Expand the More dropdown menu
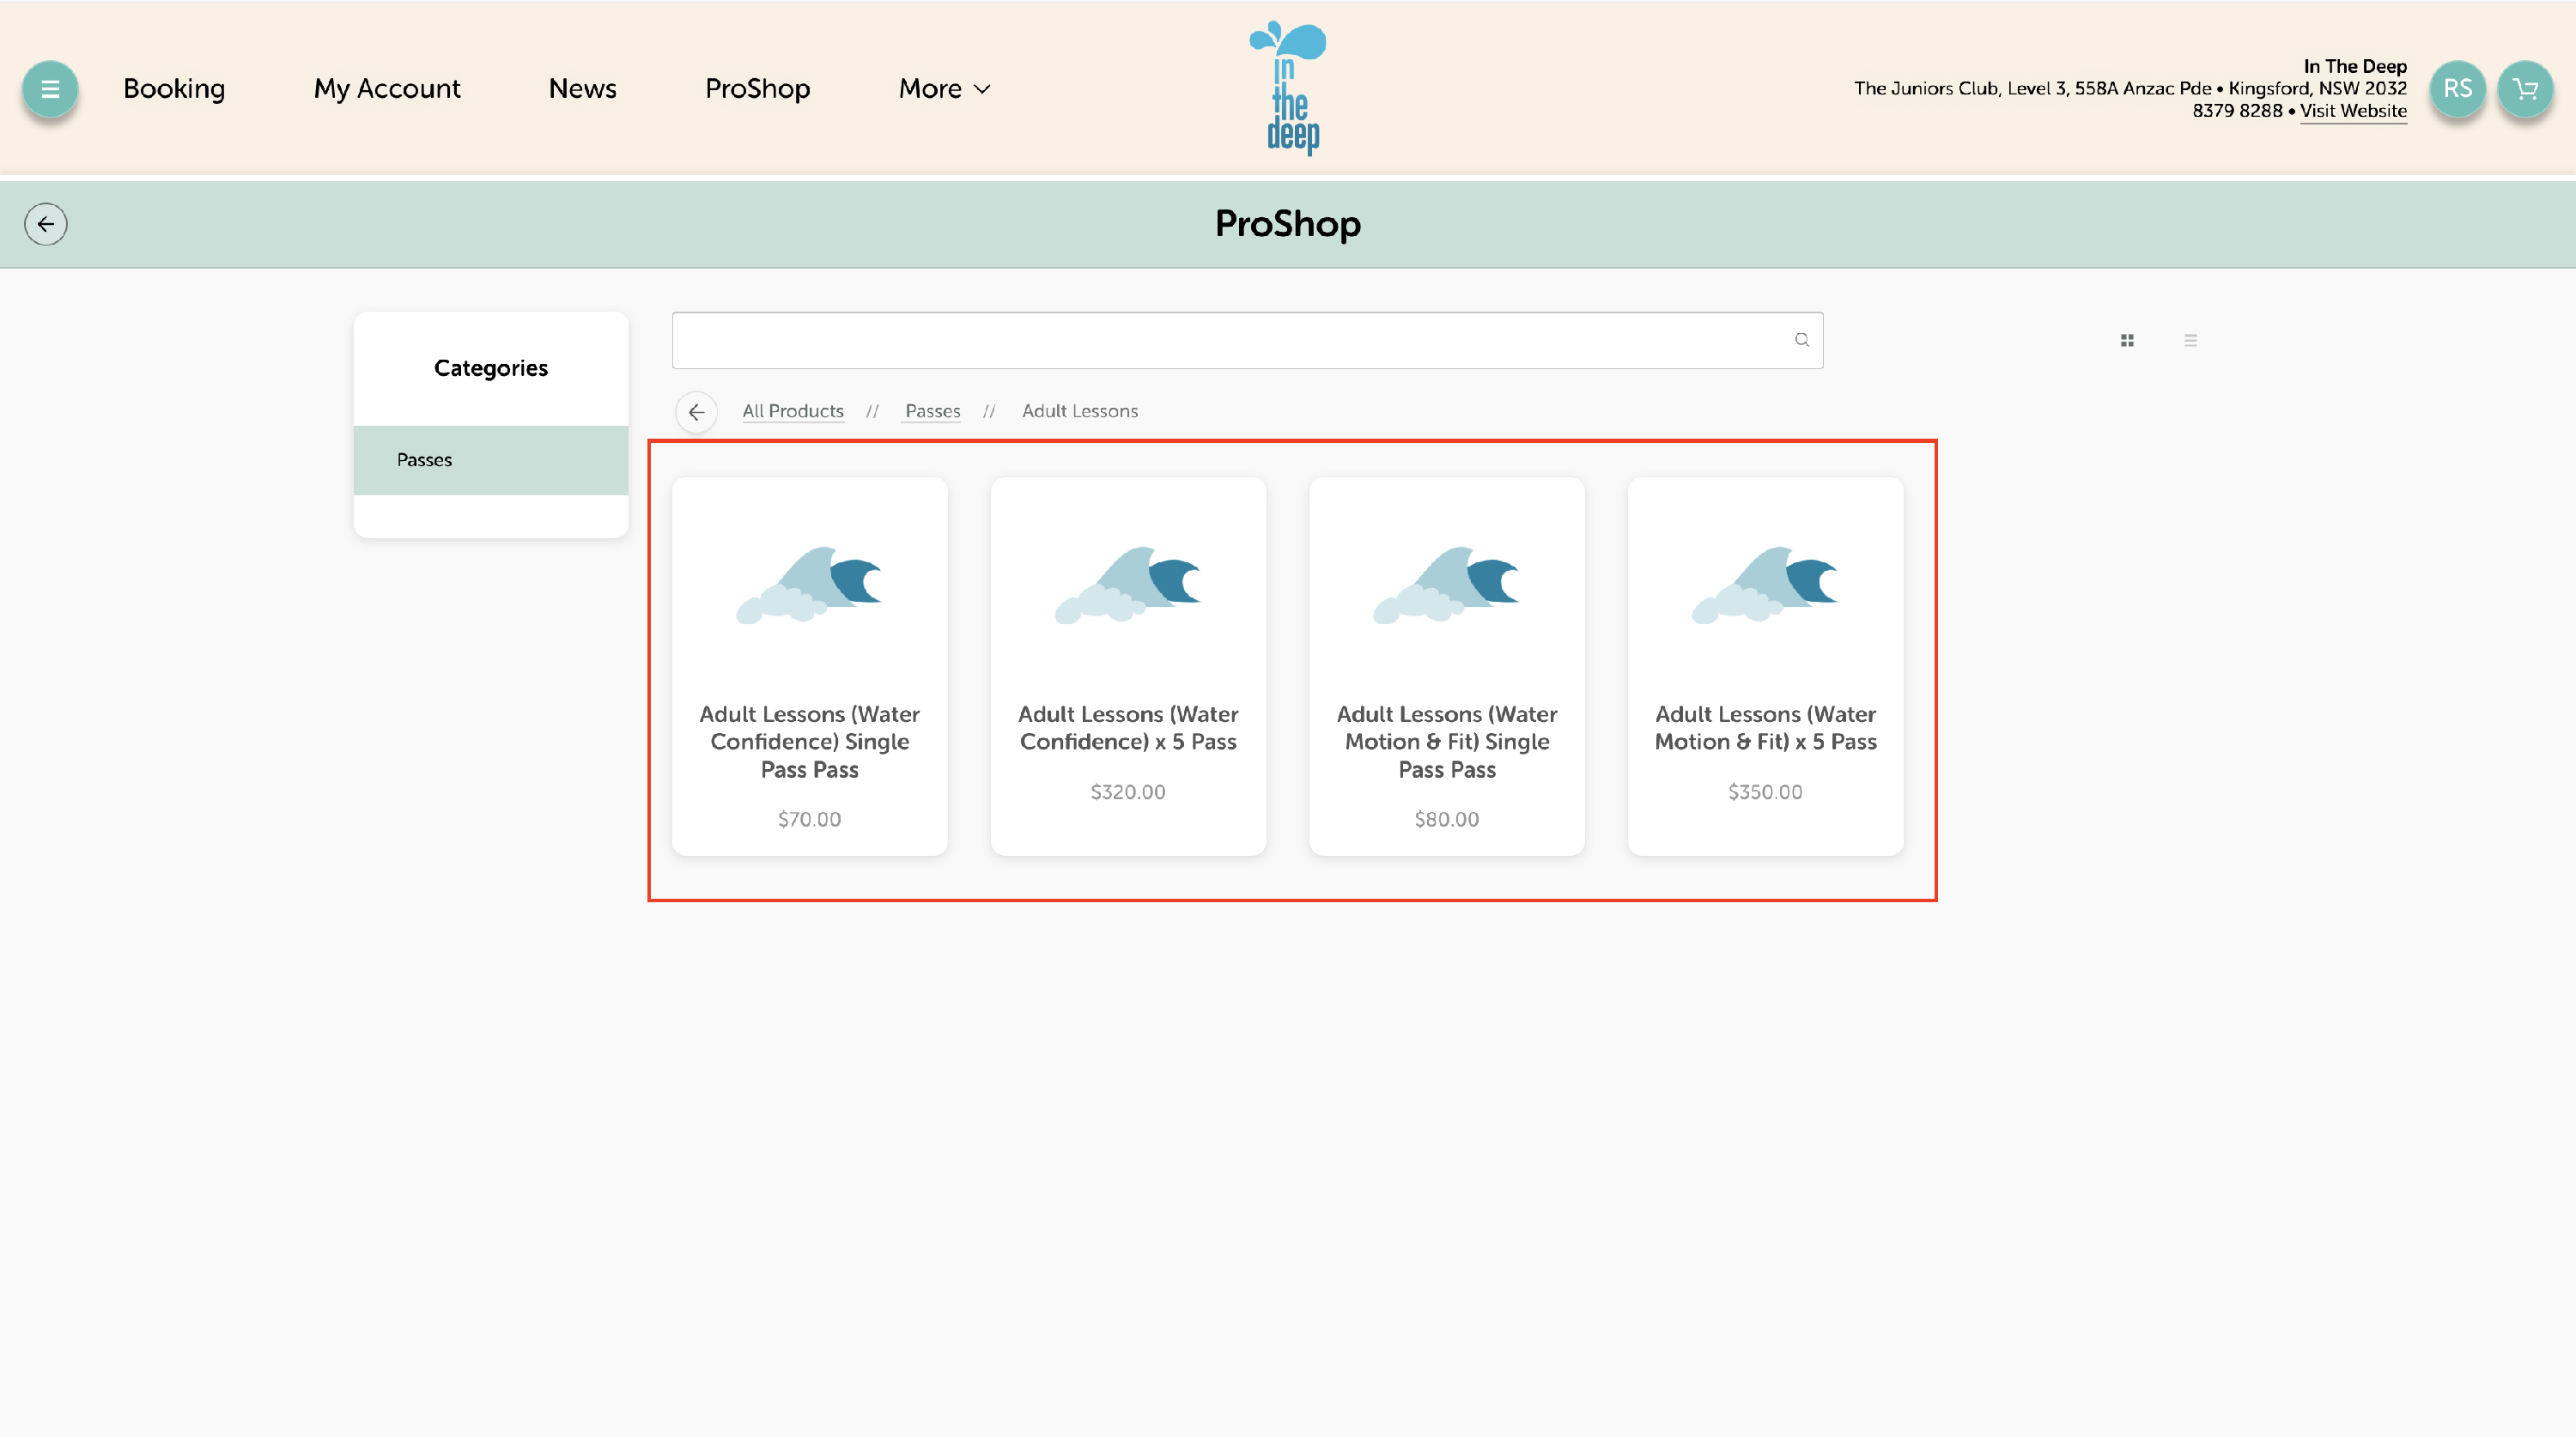The height and width of the screenshot is (1437, 2576). (x=944, y=89)
